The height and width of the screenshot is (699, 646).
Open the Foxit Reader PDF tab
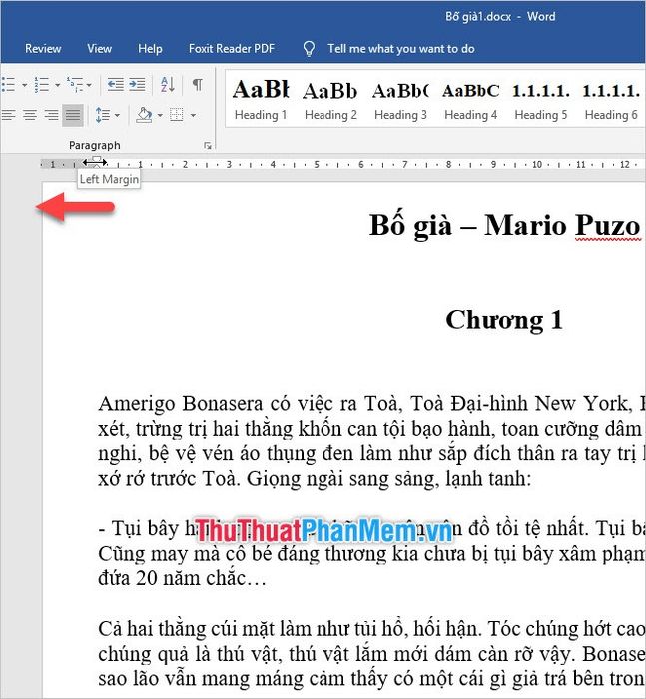[232, 49]
